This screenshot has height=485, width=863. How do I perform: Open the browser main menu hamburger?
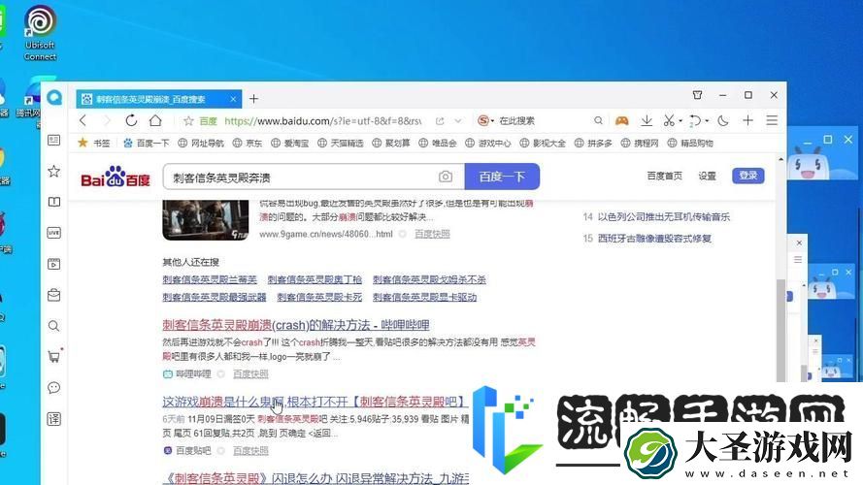click(x=772, y=120)
